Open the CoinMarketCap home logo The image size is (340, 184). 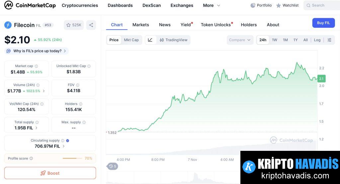pyautogui.click(x=30, y=5)
